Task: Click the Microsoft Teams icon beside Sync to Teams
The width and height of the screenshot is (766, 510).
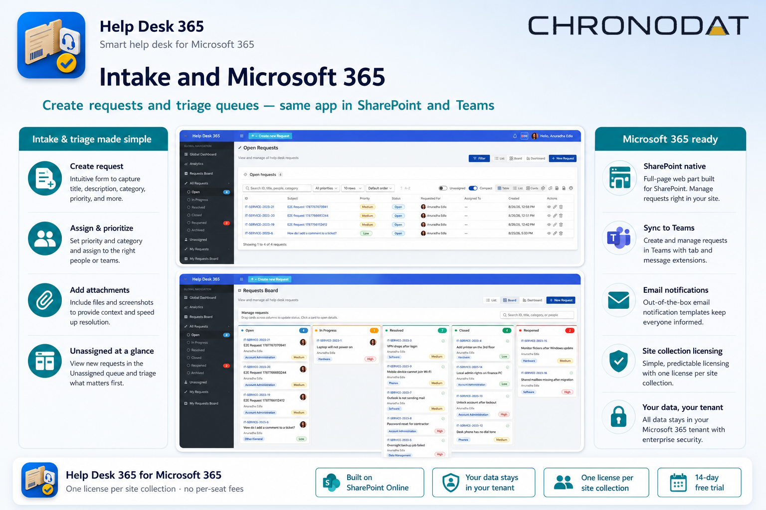Action: [x=619, y=239]
